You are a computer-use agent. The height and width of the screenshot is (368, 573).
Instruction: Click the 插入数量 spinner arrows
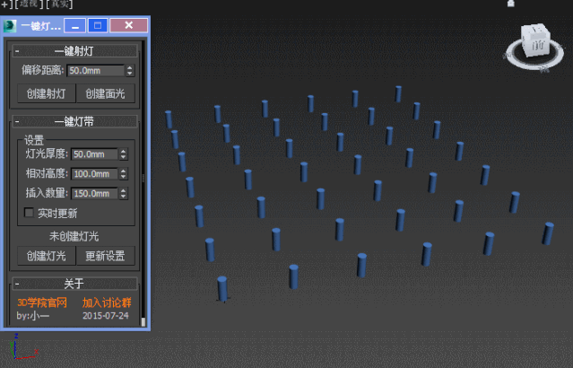tap(124, 193)
